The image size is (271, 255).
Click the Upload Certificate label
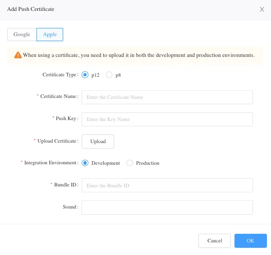58,141
